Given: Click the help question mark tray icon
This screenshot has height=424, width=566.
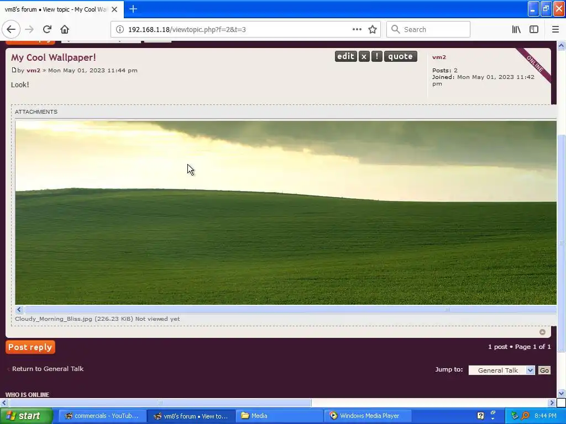Looking at the screenshot, I should tap(480, 416).
